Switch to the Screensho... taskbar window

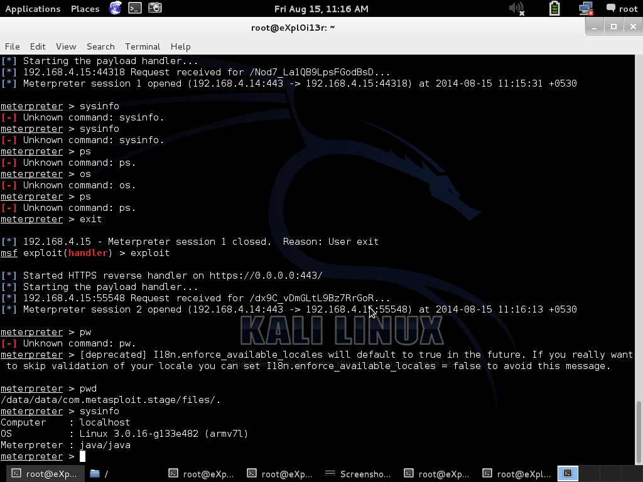point(357,474)
